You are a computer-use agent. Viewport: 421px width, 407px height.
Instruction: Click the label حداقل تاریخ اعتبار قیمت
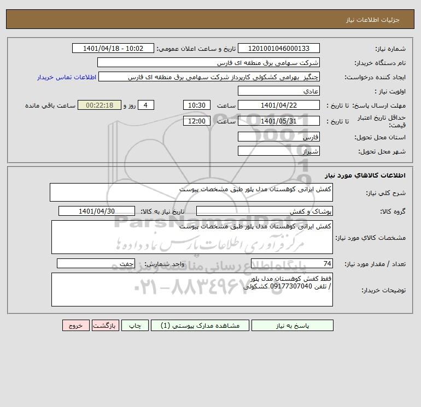coord(381,121)
